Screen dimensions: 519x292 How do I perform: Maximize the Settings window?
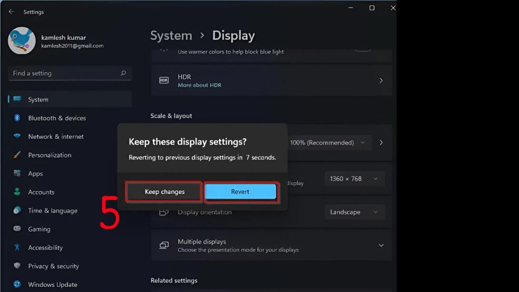[x=372, y=8]
